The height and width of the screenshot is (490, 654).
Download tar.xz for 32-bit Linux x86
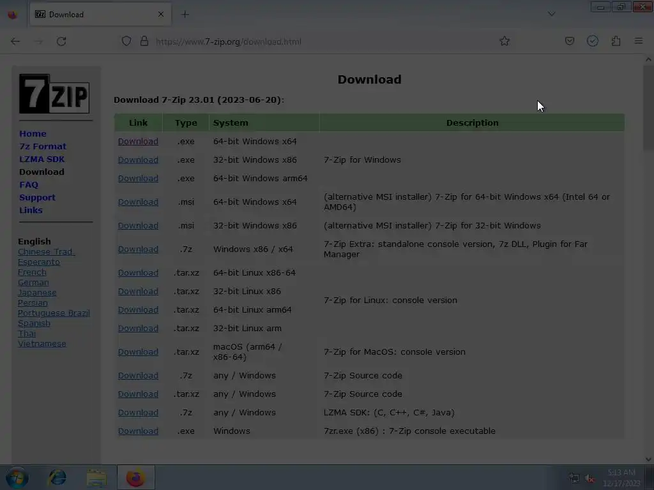pos(138,291)
